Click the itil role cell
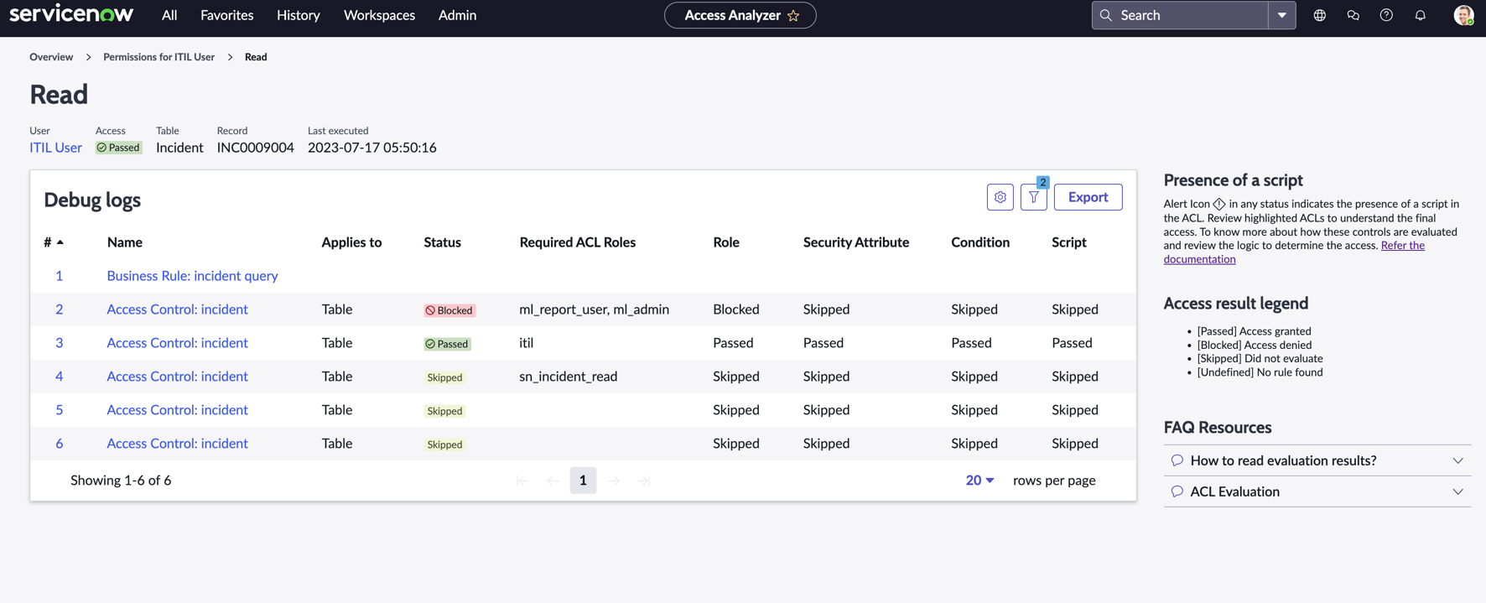This screenshot has height=603, width=1486. click(526, 343)
